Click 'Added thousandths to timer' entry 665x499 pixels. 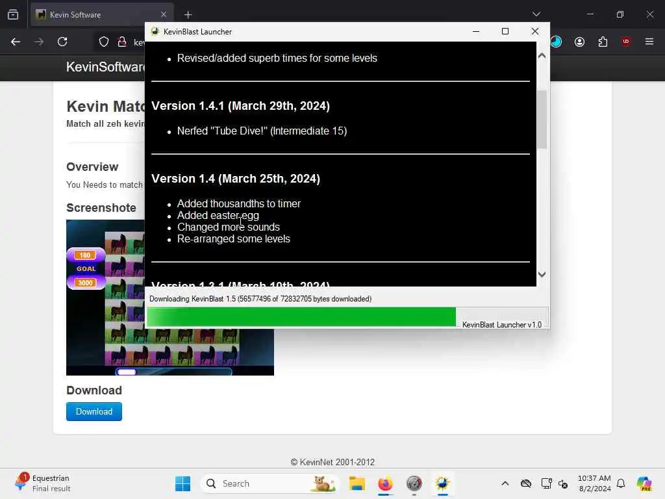pyautogui.click(x=239, y=203)
